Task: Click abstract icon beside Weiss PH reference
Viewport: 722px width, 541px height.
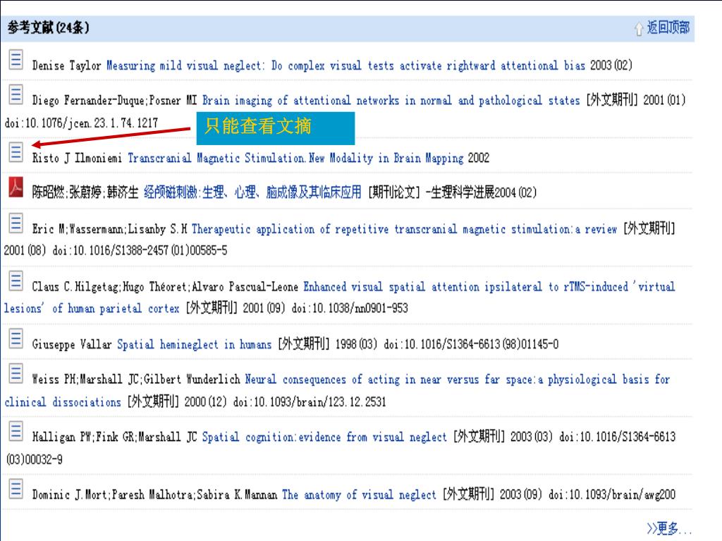Action: [x=16, y=373]
